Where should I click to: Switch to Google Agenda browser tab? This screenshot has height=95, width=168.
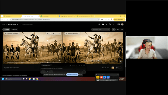point(67,16)
